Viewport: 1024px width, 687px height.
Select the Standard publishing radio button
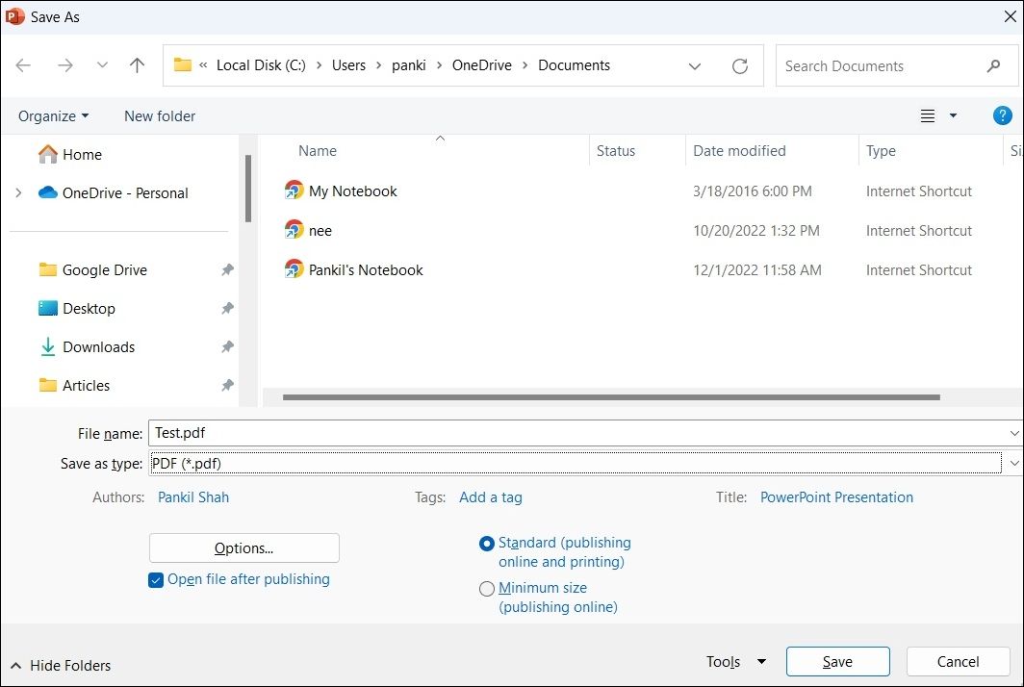coord(487,543)
